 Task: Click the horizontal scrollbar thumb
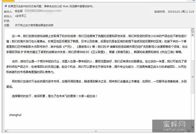96,131
